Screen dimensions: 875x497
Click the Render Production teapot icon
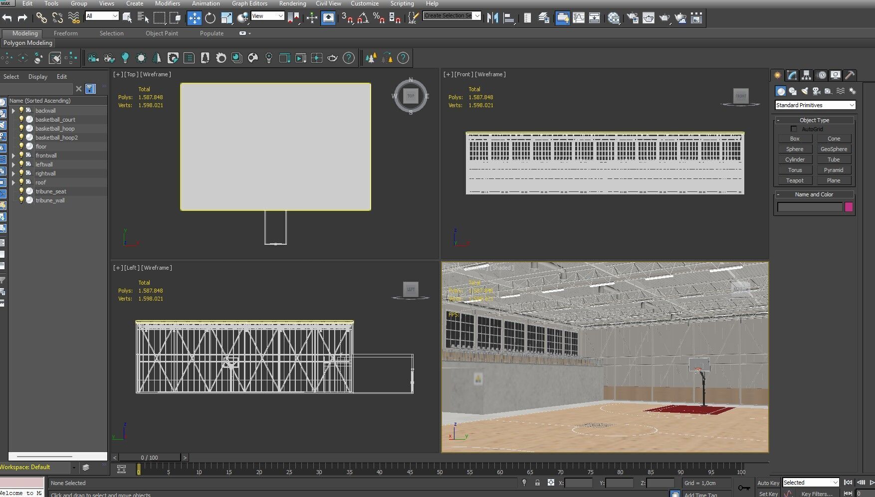pos(664,18)
